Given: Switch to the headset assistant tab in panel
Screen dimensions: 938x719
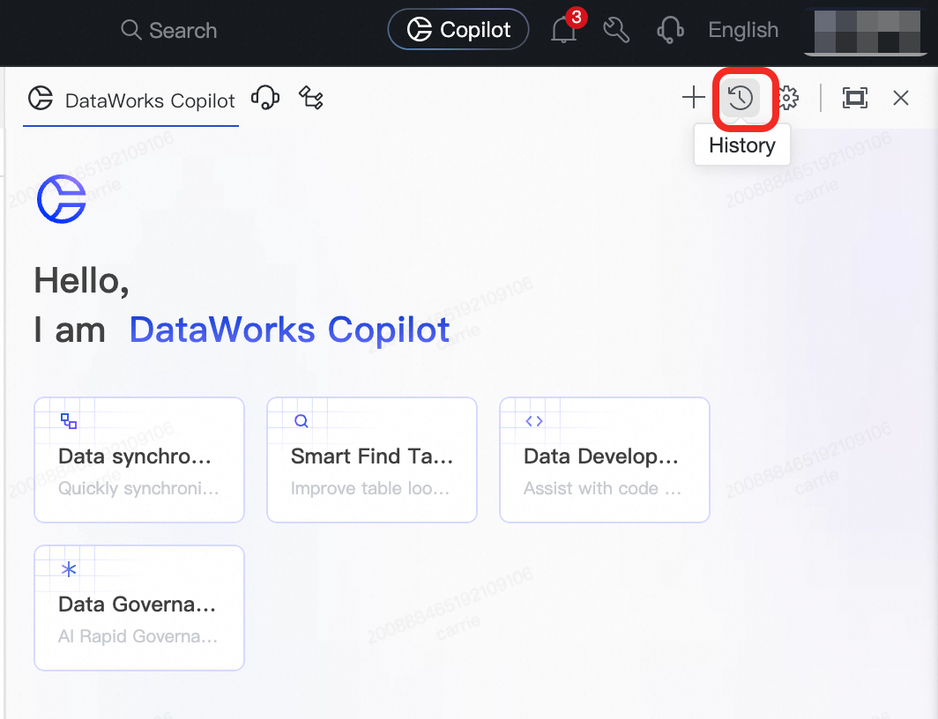Looking at the screenshot, I should 265,98.
